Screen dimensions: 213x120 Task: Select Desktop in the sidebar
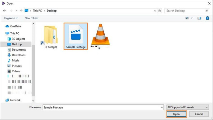[15, 44]
